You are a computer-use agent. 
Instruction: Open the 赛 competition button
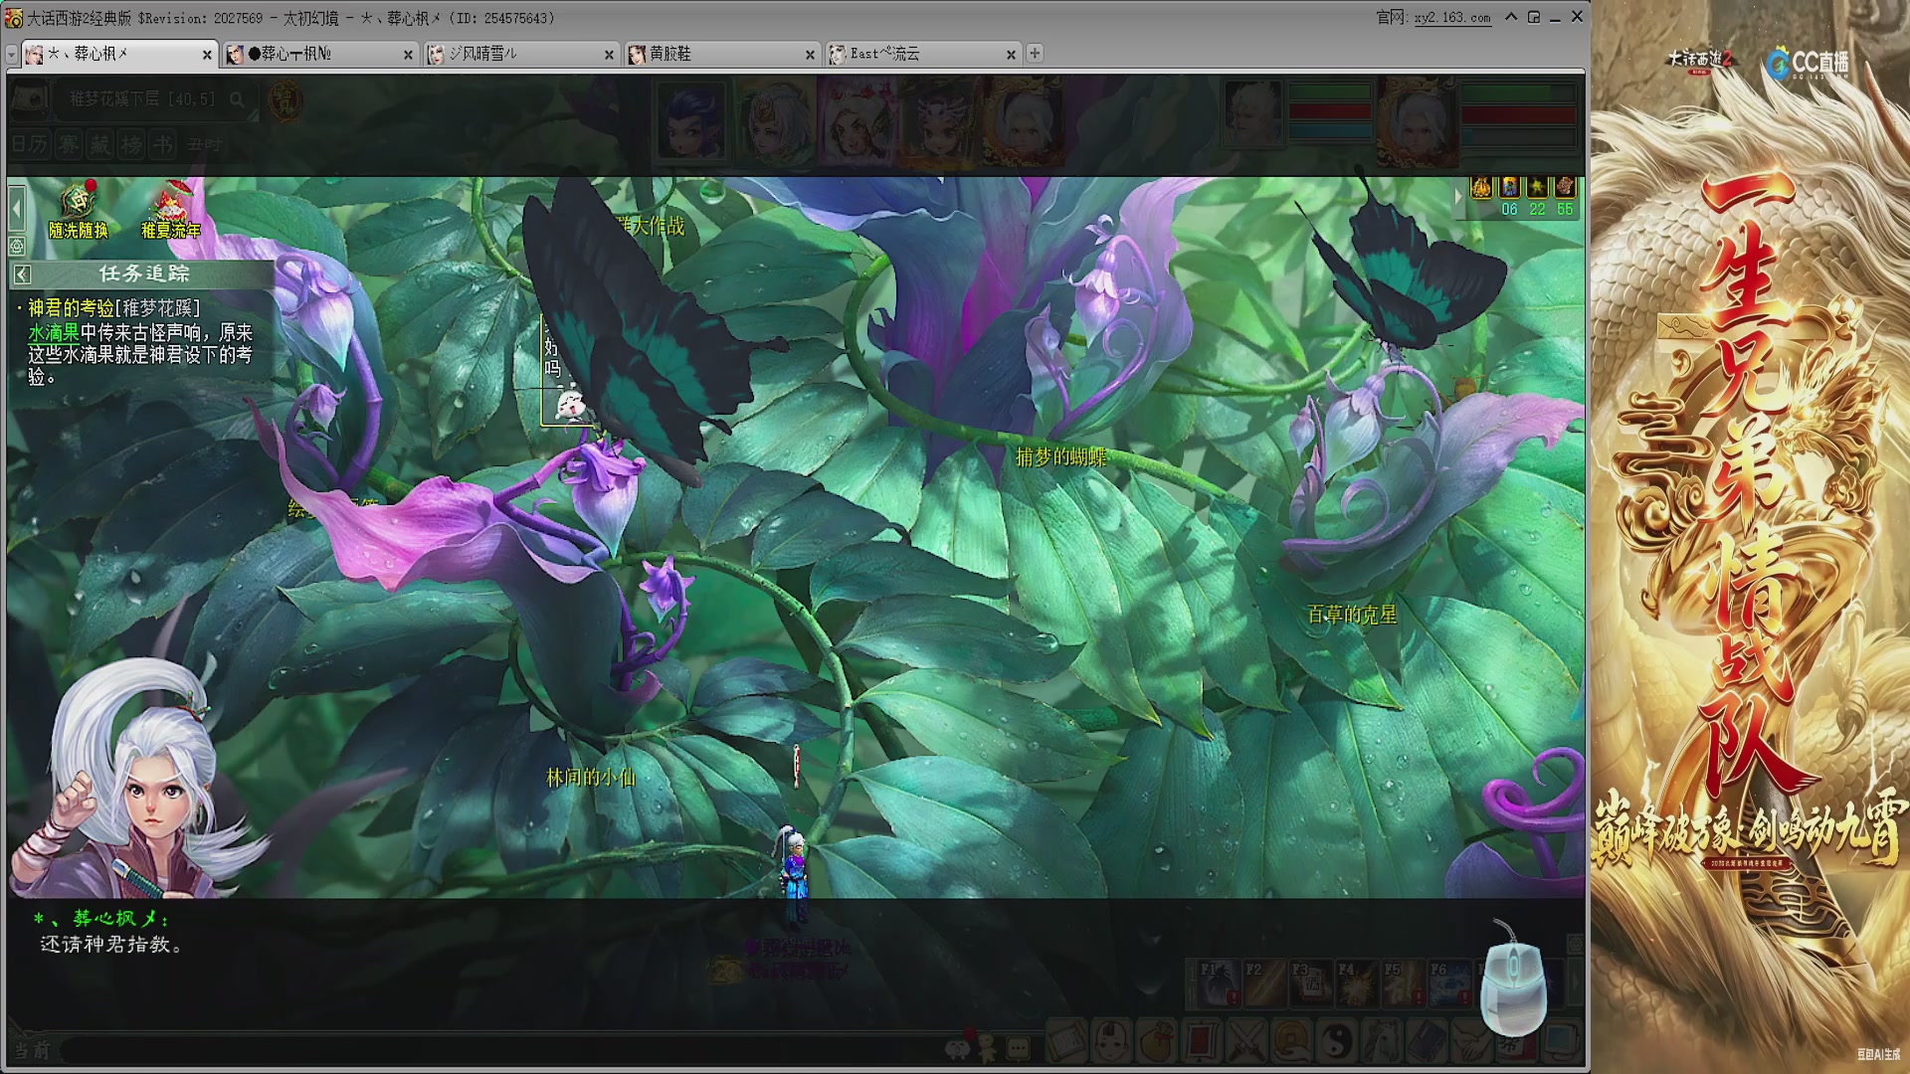(x=69, y=145)
